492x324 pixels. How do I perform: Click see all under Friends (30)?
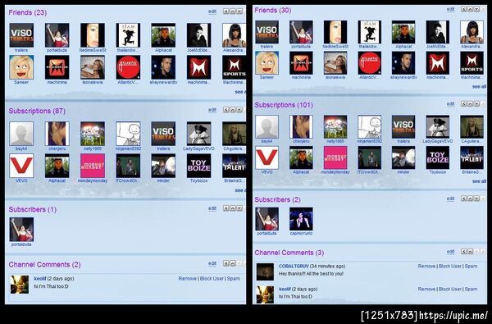pyautogui.click(x=479, y=86)
